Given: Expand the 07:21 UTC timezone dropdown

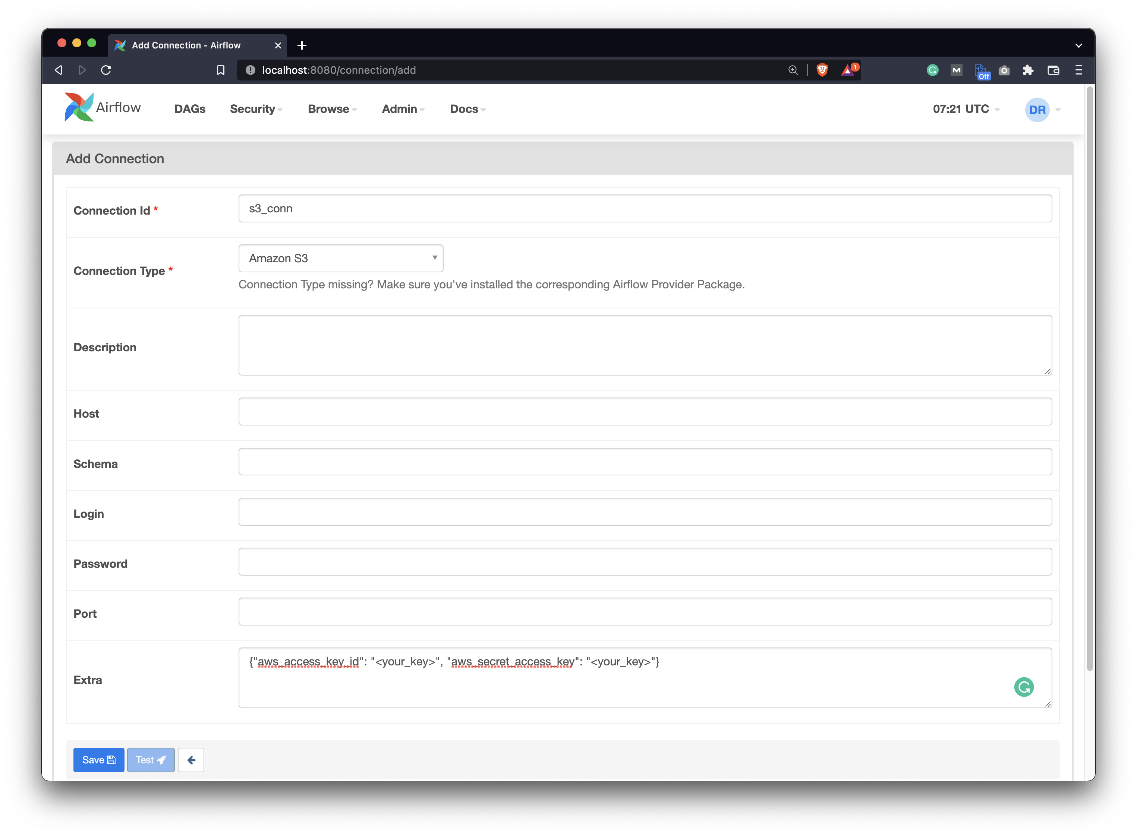Looking at the screenshot, I should [966, 109].
